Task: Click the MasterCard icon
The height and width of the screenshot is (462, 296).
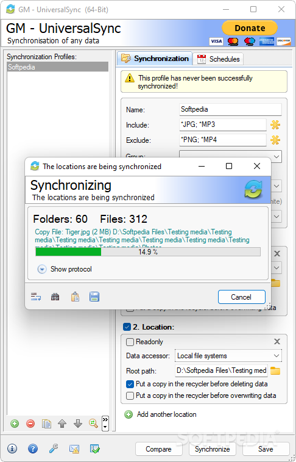Action: [233, 42]
